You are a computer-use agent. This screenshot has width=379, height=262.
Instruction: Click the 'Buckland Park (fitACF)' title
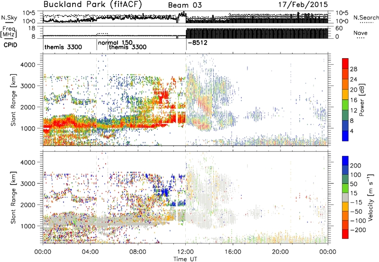tap(92, 4)
